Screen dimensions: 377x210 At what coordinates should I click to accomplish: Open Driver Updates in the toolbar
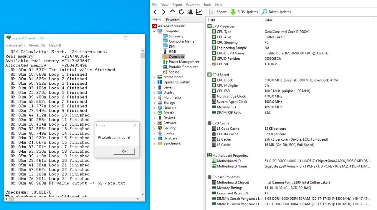(276, 12)
